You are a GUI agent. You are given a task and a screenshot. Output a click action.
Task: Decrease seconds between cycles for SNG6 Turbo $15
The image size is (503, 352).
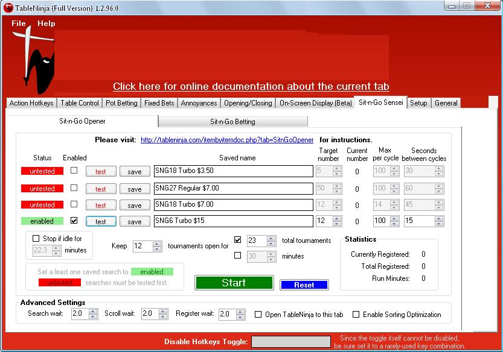[439, 224]
